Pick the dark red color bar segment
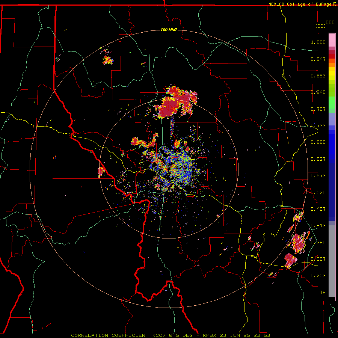Screen dimensions: 338x338 click(x=332, y=56)
